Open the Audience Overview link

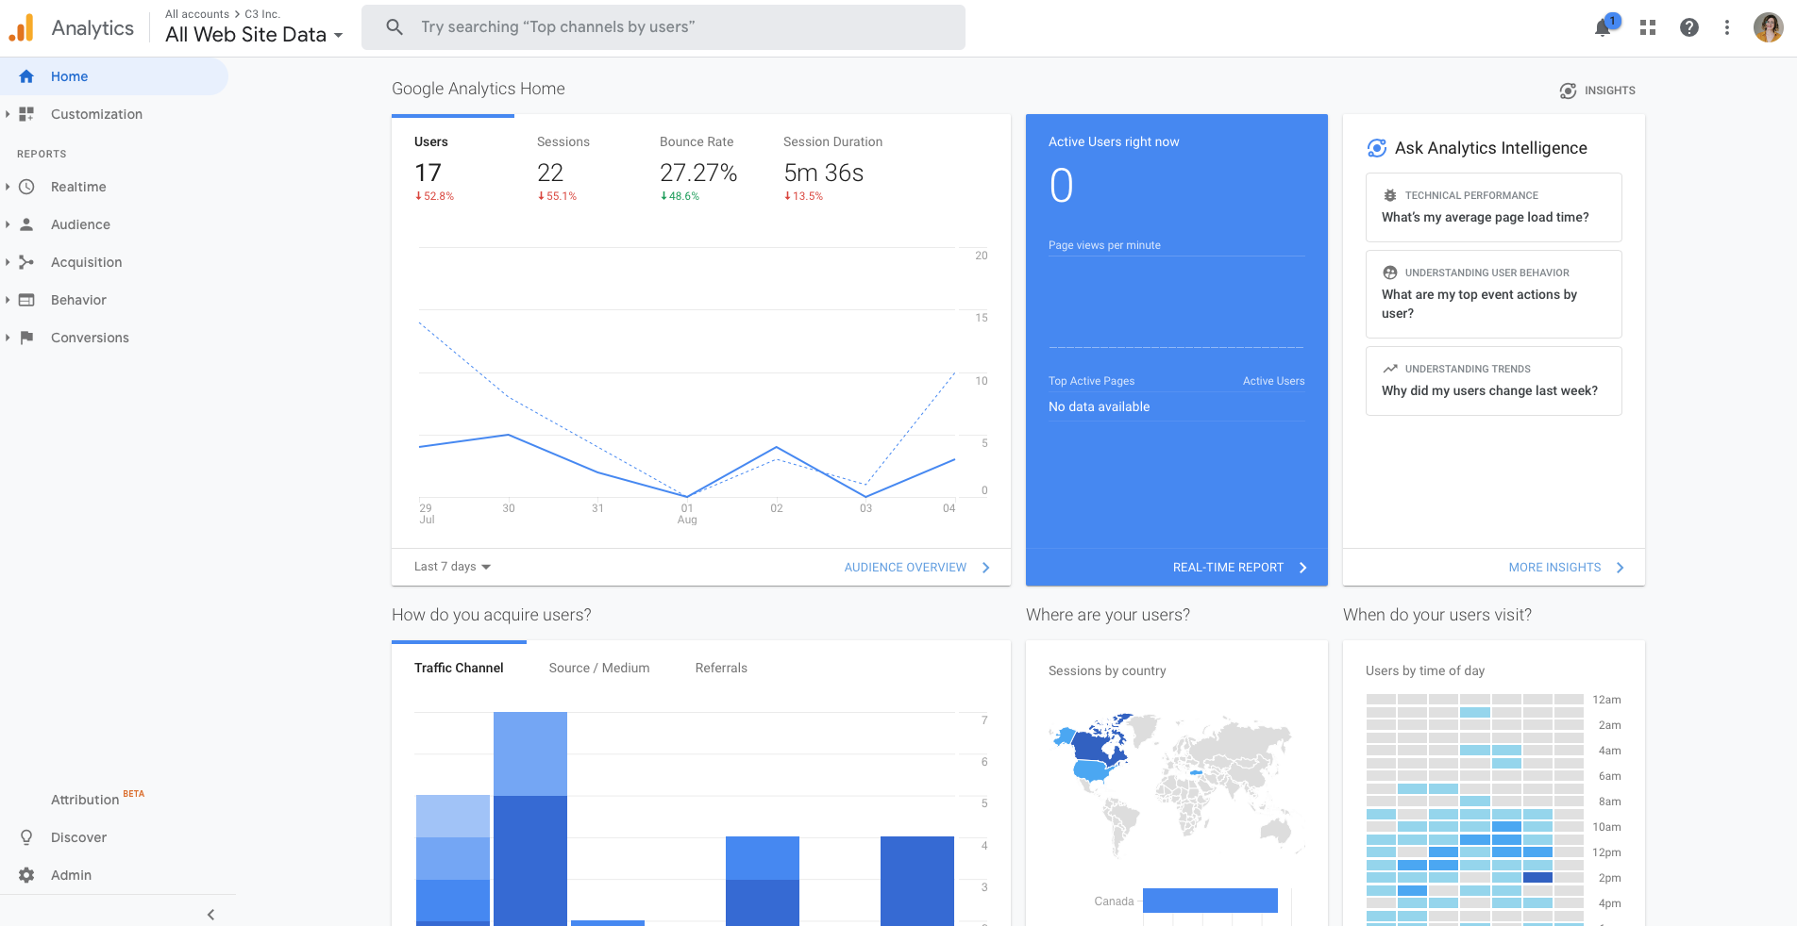(905, 568)
